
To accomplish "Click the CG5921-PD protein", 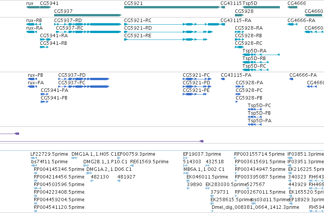I will pos(197,87).
